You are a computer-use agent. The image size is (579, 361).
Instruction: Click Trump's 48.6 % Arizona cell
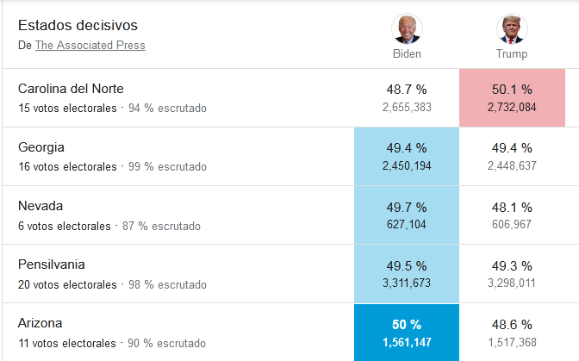point(512,333)
